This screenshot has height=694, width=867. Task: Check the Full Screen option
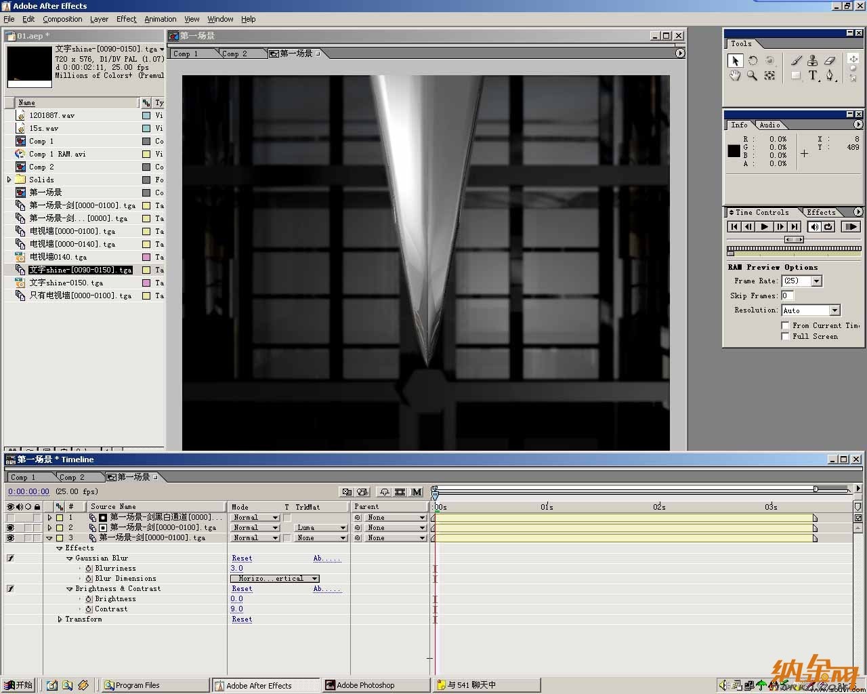[785, 336]
